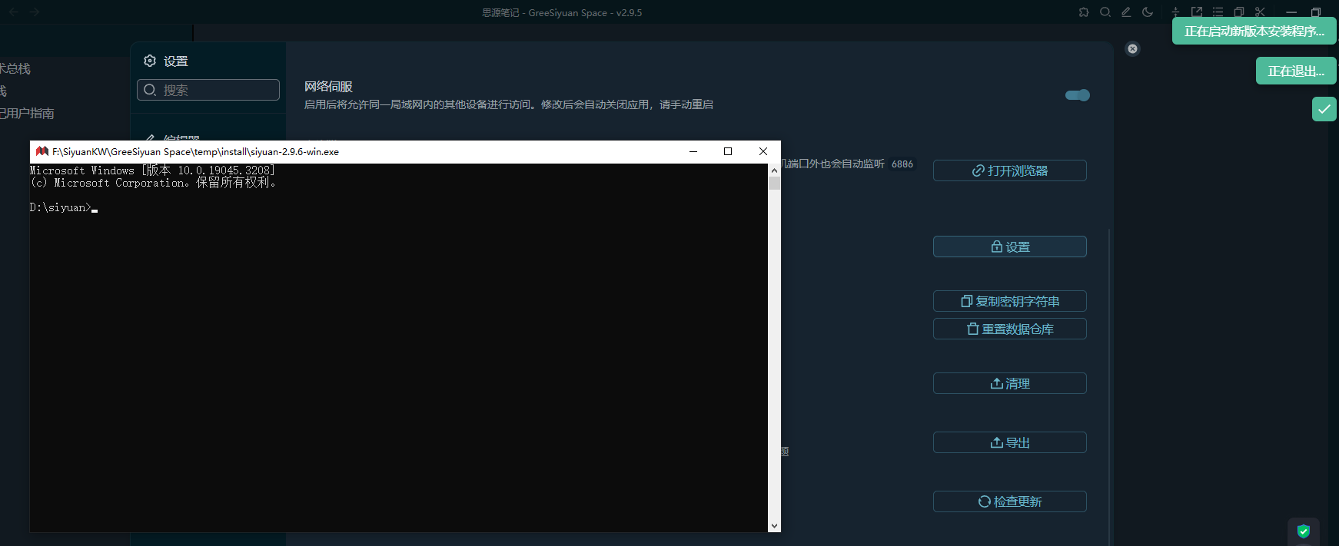Viewport: 1339px width, 546px height.
Task: Click the 导出 button
Action: coord(1009,442)
